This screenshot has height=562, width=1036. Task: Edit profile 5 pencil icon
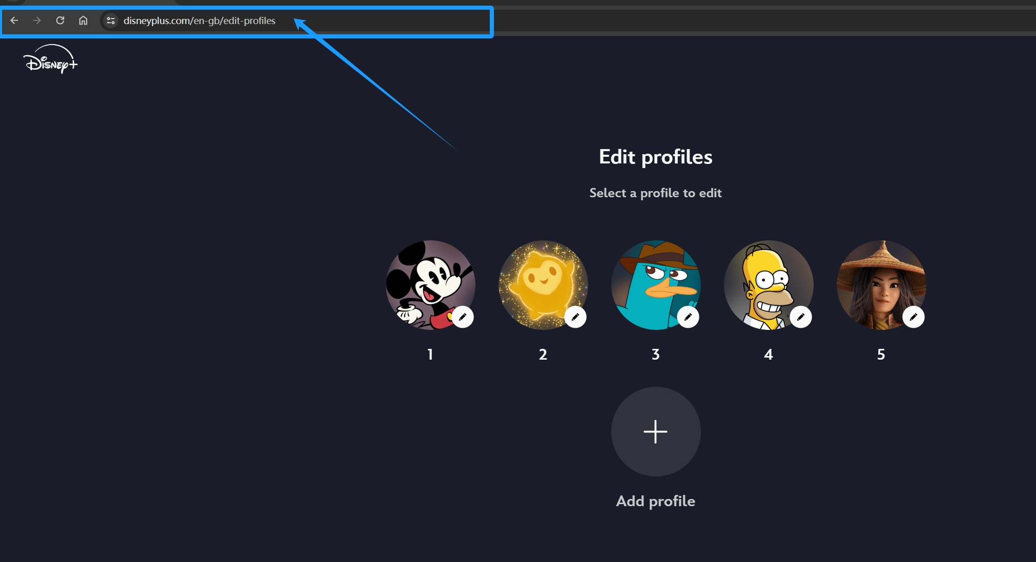pyautogui.click(x=914, y=317)
